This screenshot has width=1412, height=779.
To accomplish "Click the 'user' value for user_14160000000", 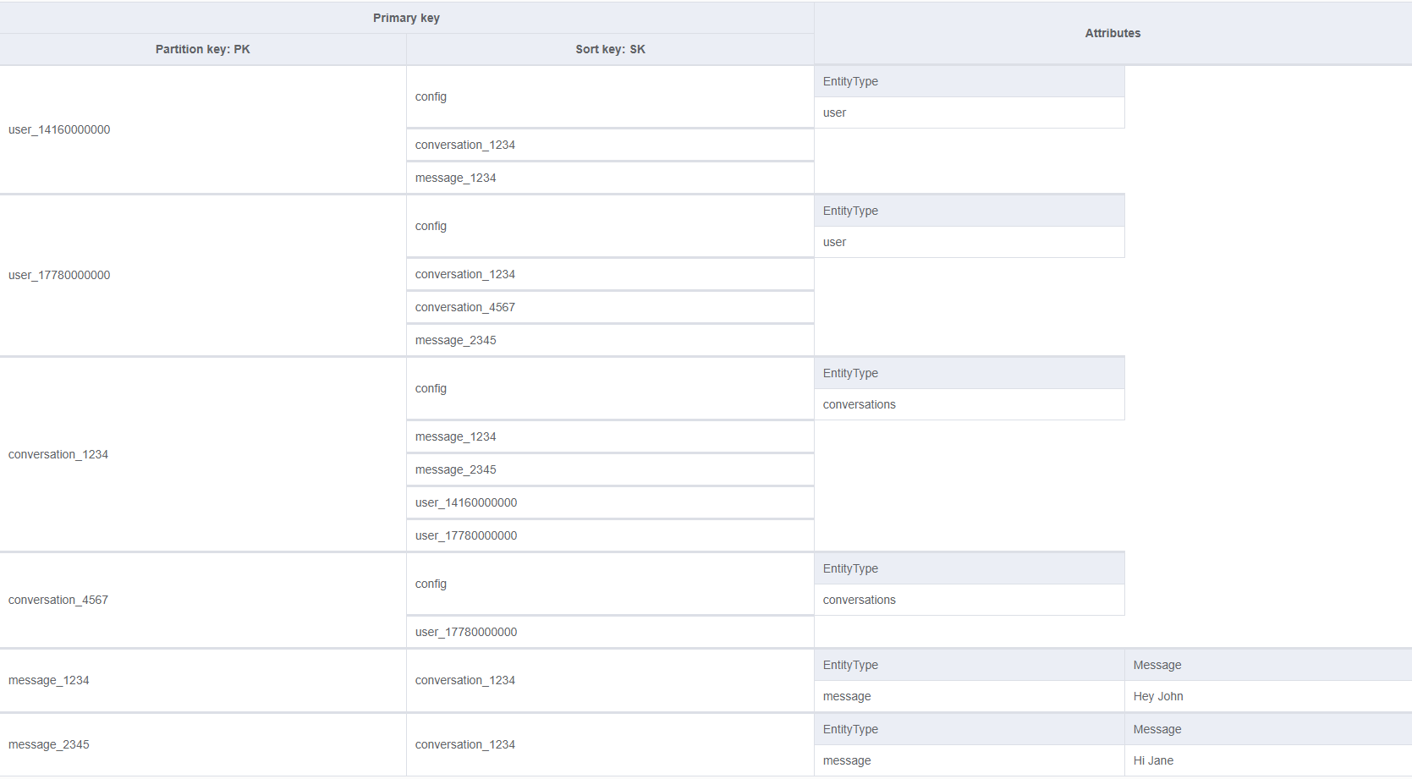I will click(970, 112).
